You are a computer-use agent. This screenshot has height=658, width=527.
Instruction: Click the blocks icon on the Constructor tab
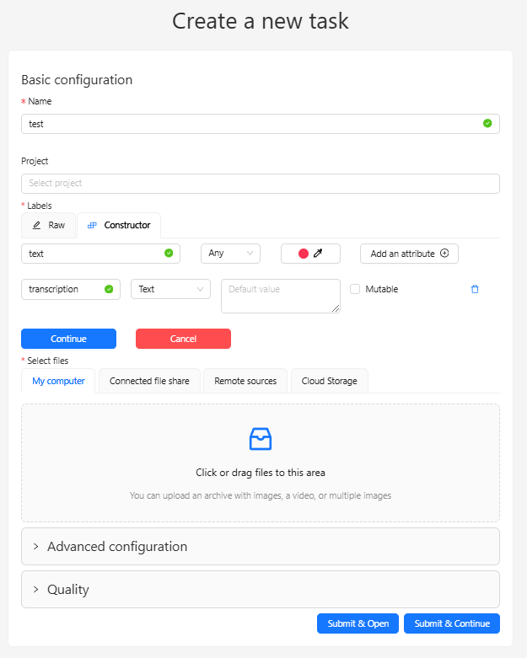[x=92, y=225]
